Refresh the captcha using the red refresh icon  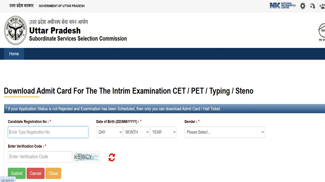(111, 157)
